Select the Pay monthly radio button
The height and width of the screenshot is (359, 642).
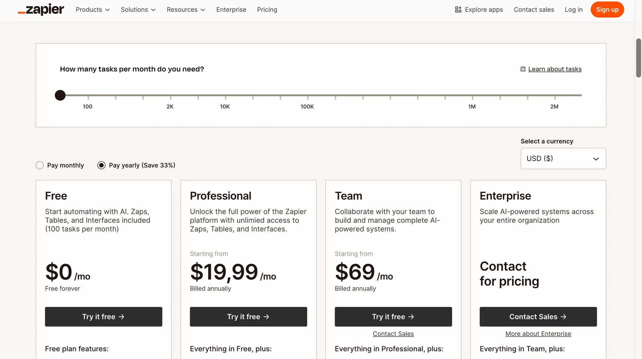coord(39,165)
